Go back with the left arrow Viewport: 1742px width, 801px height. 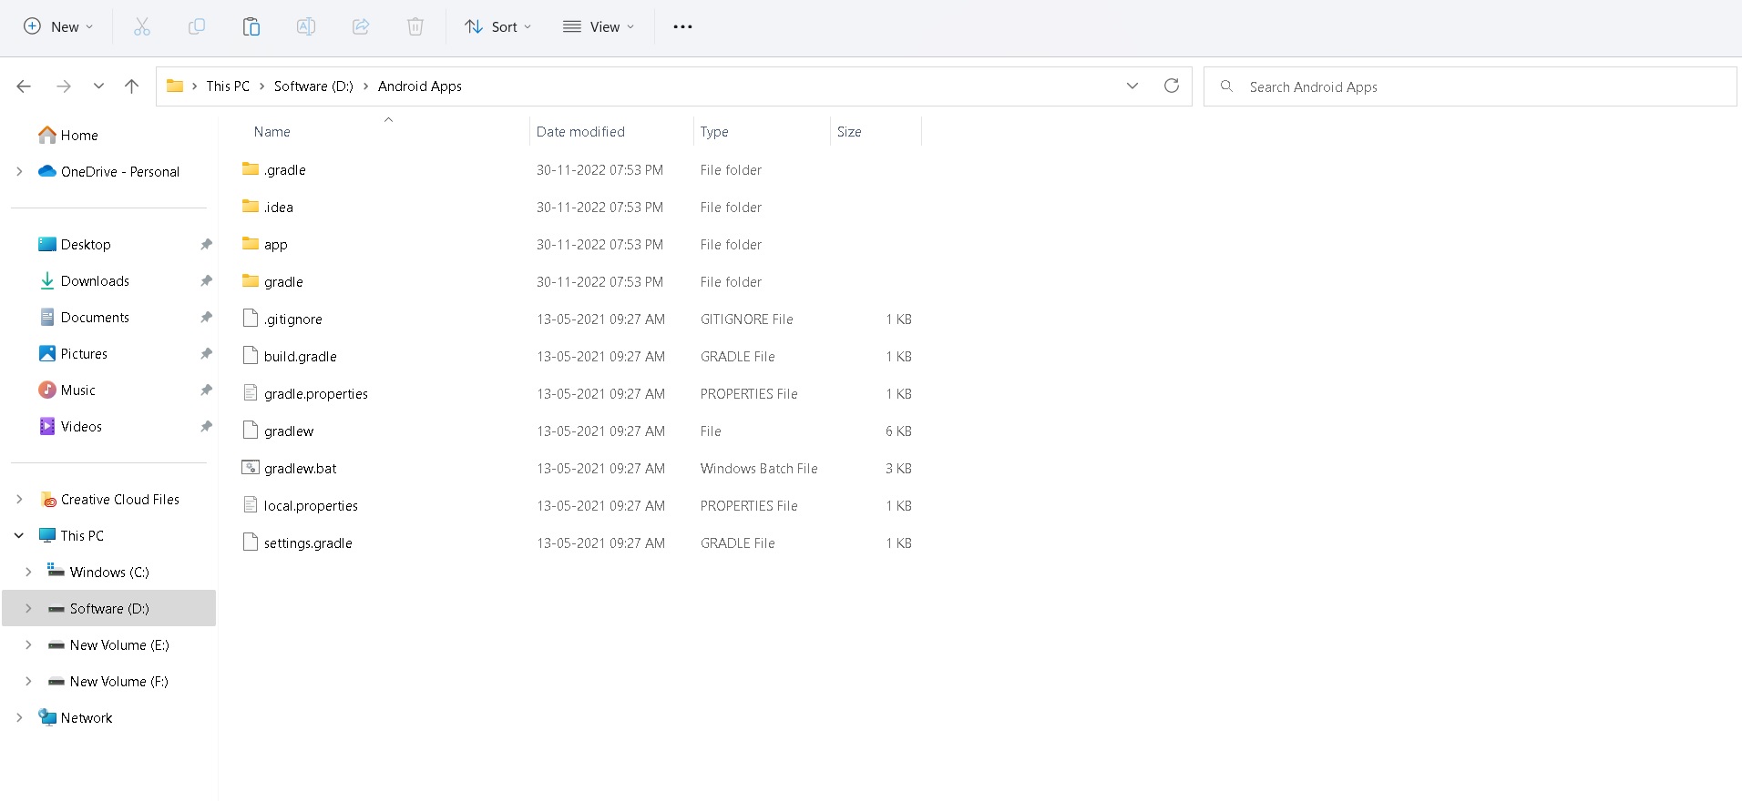point(24,86)
